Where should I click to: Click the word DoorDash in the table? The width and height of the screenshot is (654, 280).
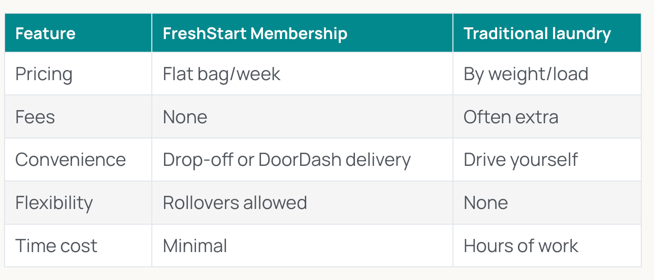[300, 160]
